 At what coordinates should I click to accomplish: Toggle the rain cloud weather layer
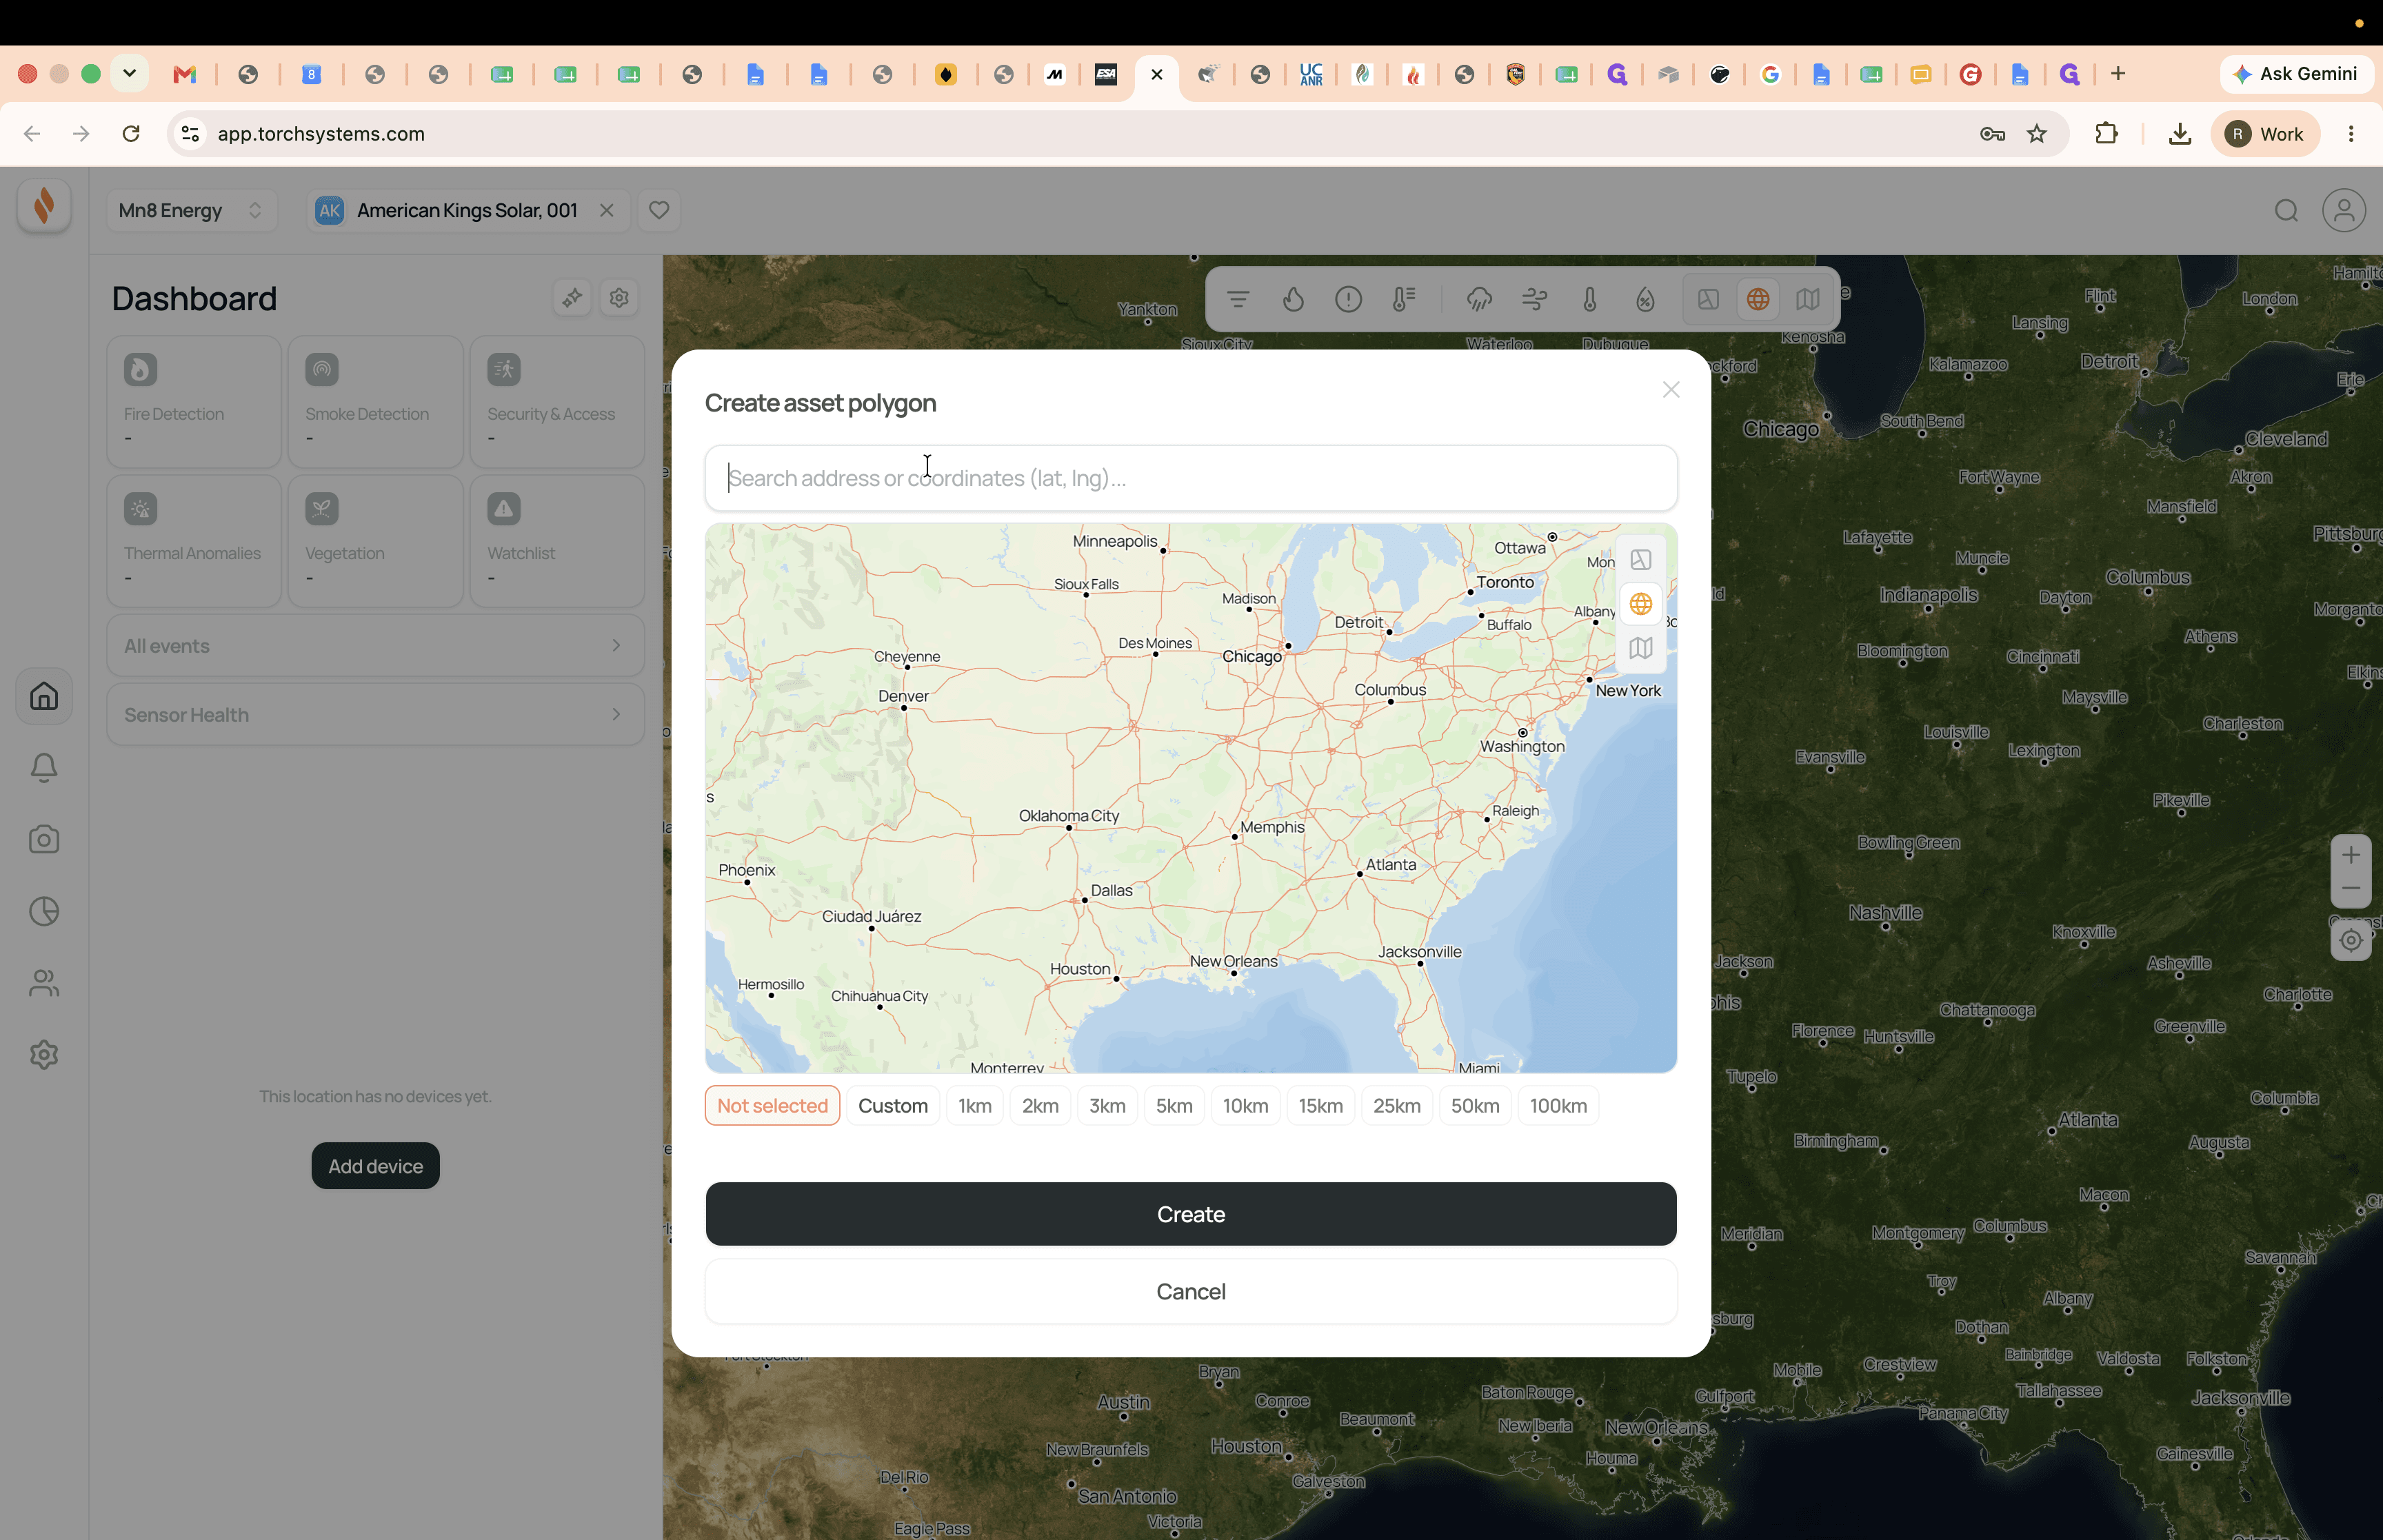[1479, 299]
